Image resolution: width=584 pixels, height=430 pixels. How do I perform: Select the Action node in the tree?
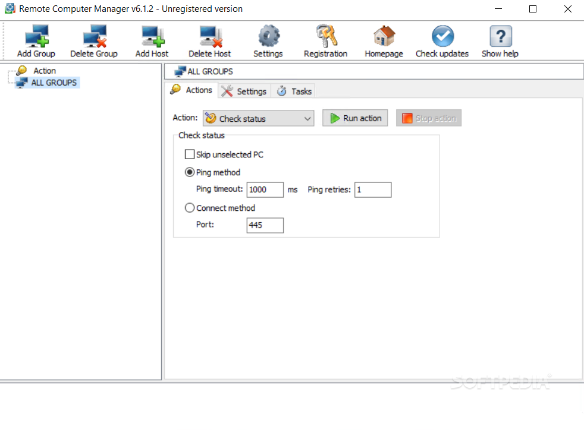pos(45,71)
